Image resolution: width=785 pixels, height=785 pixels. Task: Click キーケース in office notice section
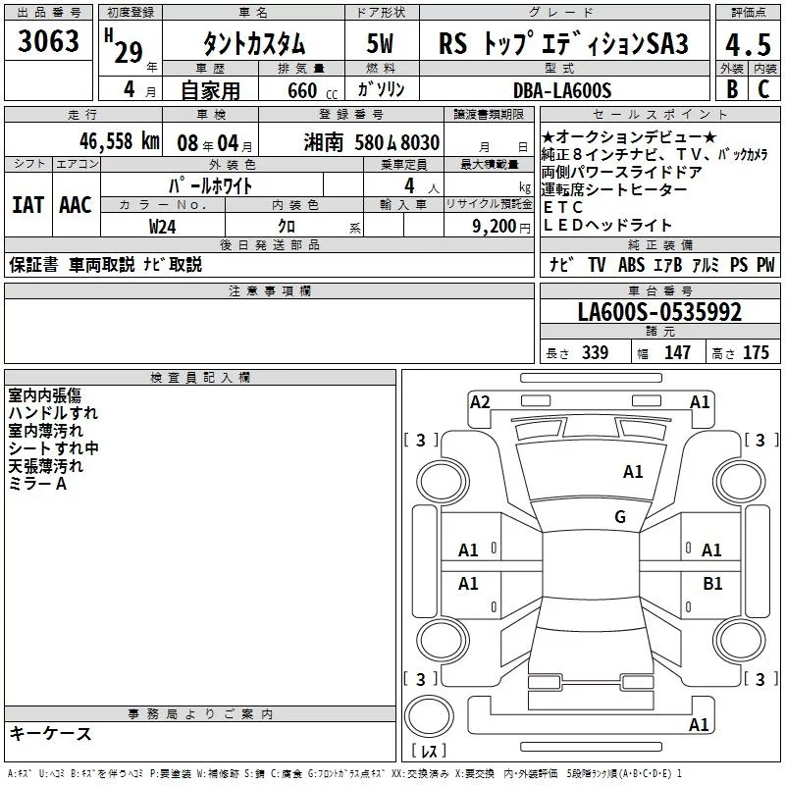pos(51,733)
